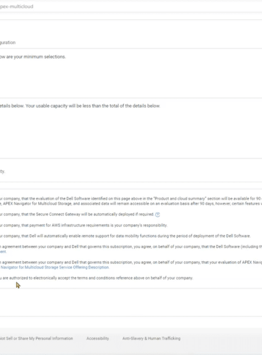
Task: Select the 'accessible on an evaluation basis after 90 days' line
Action: (131, 204)
